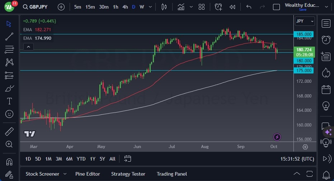Select the trend line drawing tool
Viewport: 334px width, 181px height.
pyautogui.click(x=9, y=36)
